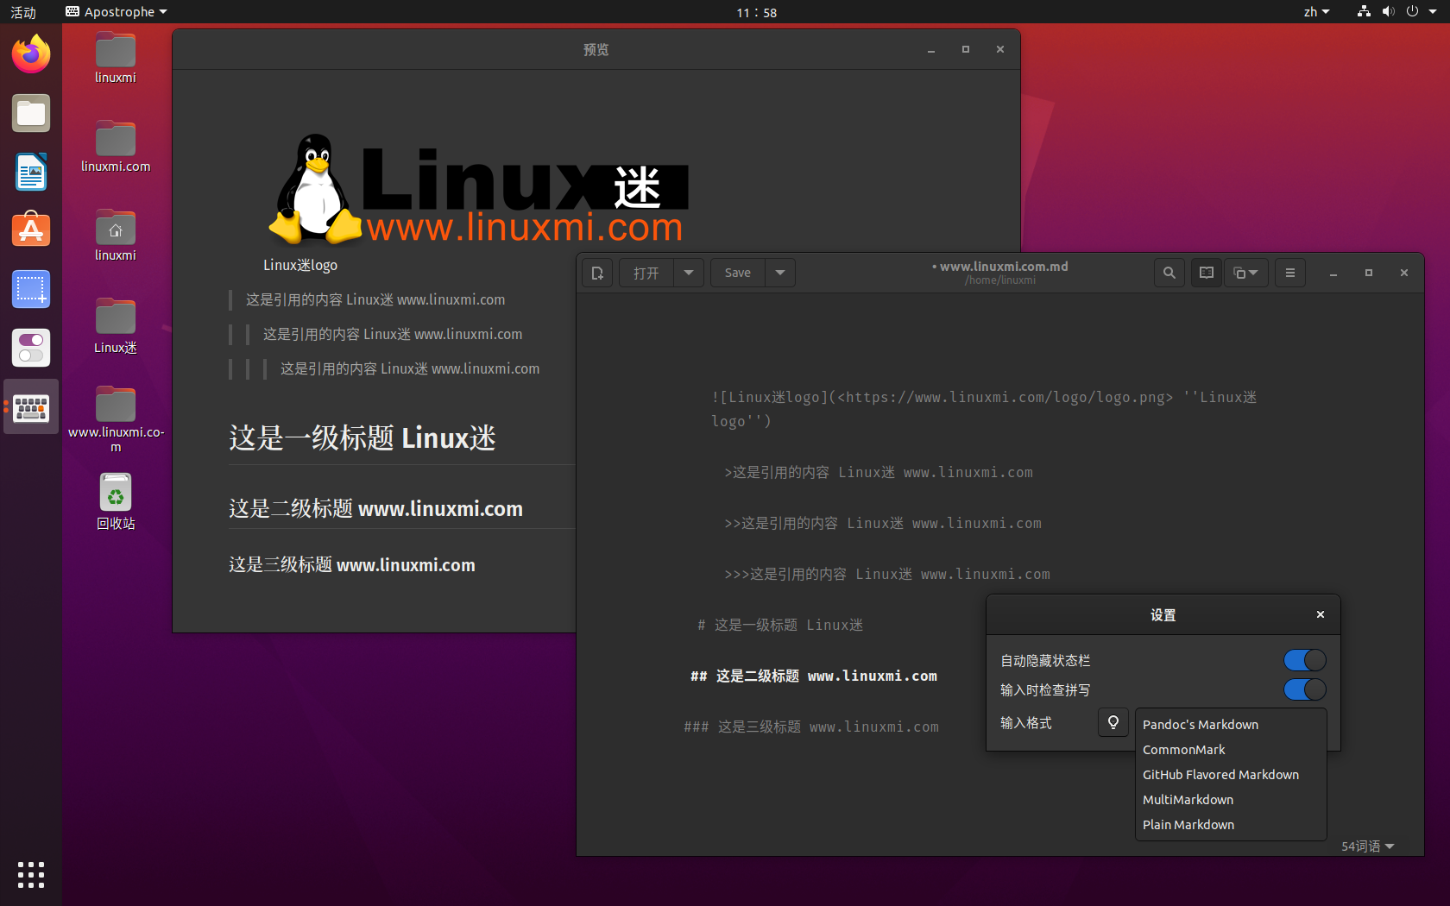Click the volume icon in top bar
1450x906 pixels.
[x=1388, y=12]
